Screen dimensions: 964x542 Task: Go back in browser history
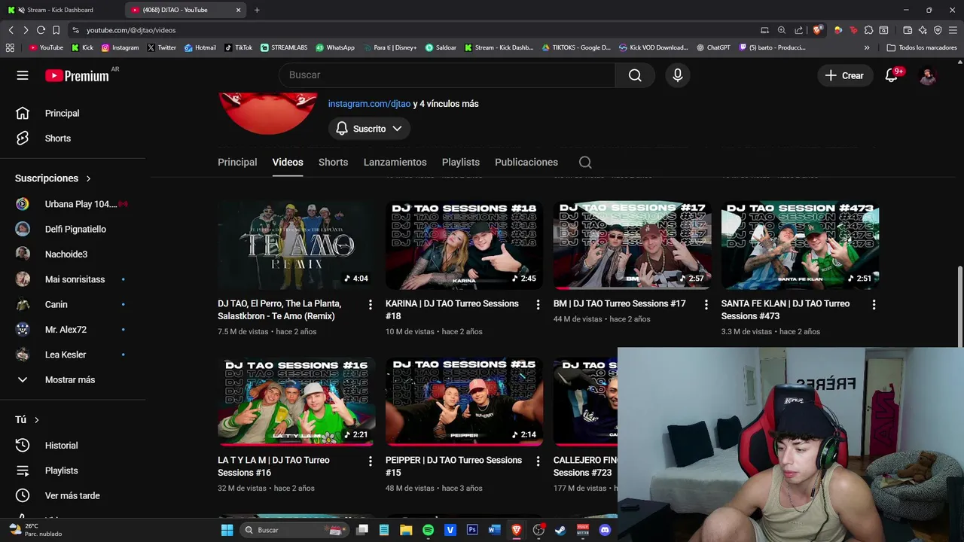point(11,30)
